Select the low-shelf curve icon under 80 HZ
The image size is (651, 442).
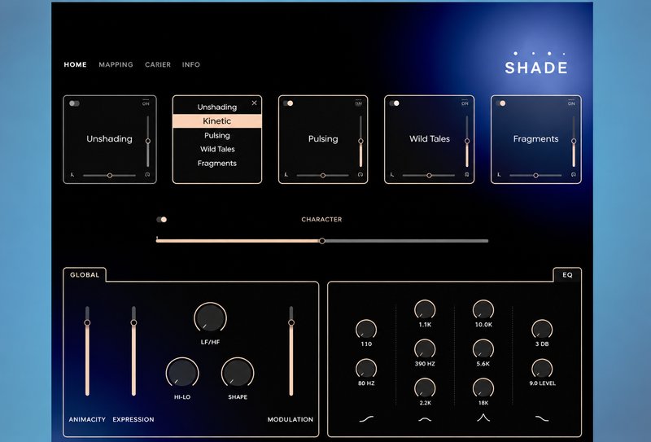pyautogui.click(x=366, y=418)
